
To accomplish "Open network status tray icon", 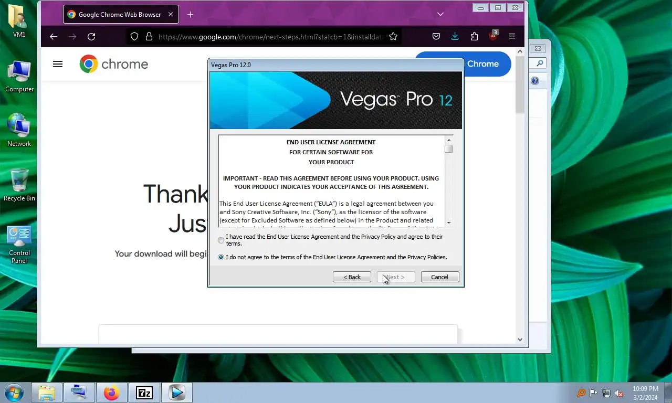I will coord(606,393).
